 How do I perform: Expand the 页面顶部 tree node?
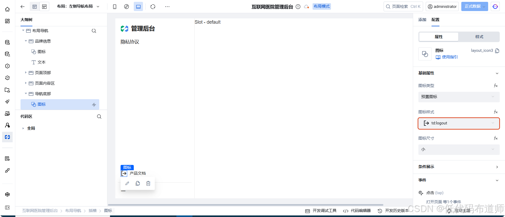(x=26, y=72)
